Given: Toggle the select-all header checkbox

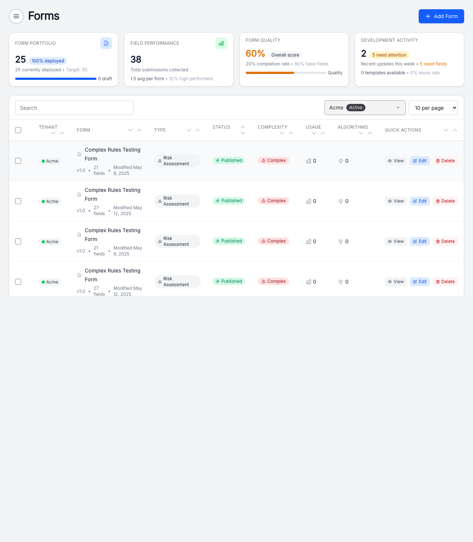Looking at the screenshot, I should tap(18, 130).
